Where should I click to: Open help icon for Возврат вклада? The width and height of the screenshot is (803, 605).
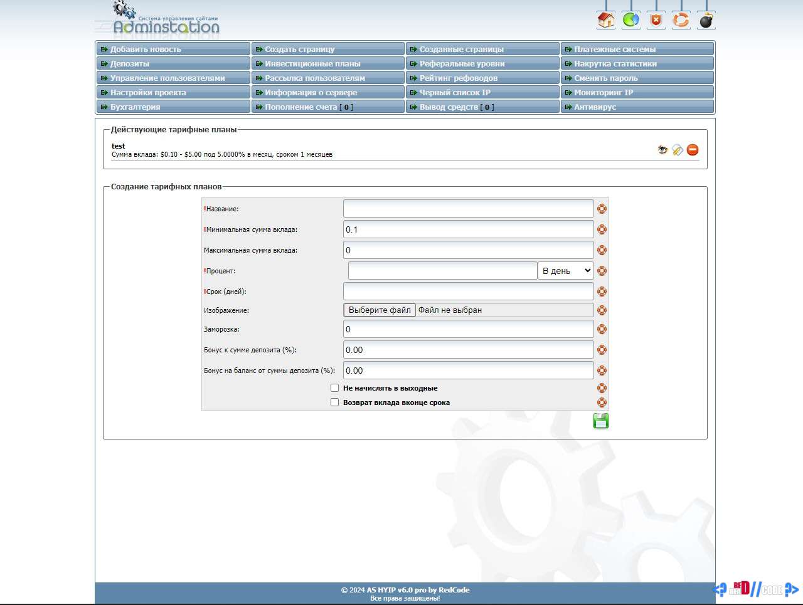point(602,402)
